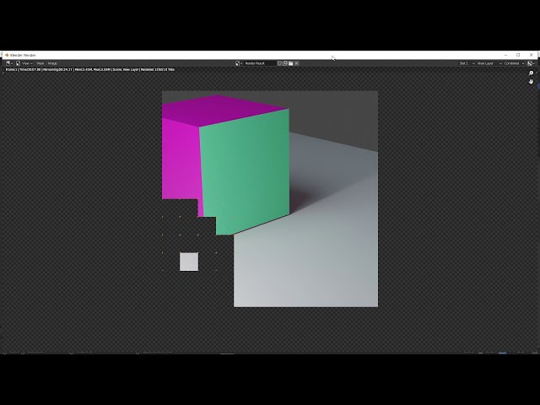
Task: Toggle the fake user shield for Render Result
Action: coord(279,63)
